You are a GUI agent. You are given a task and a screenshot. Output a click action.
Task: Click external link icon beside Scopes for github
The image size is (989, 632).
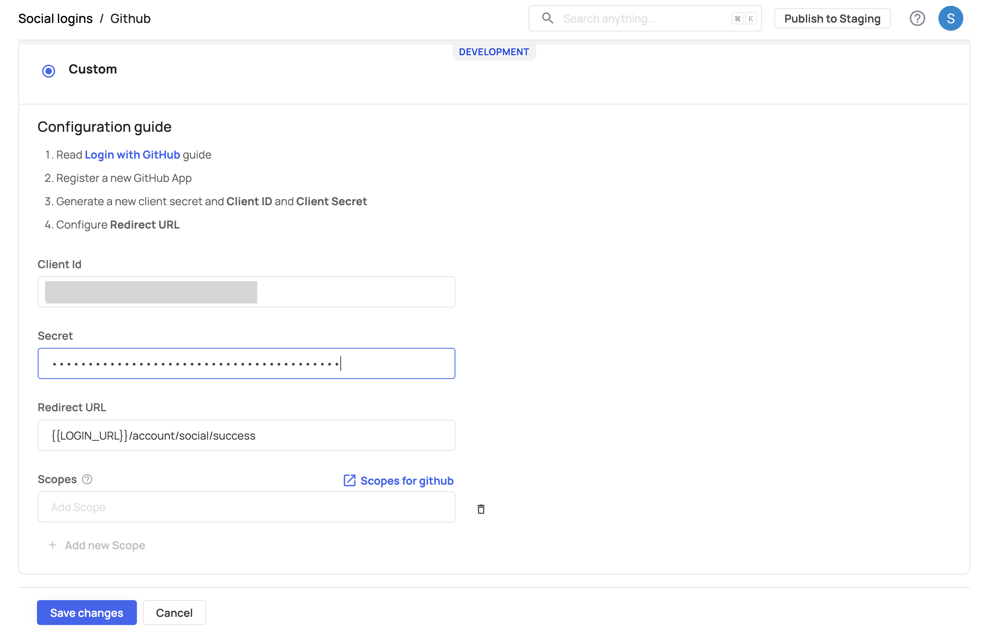click(x=349, y=480)
